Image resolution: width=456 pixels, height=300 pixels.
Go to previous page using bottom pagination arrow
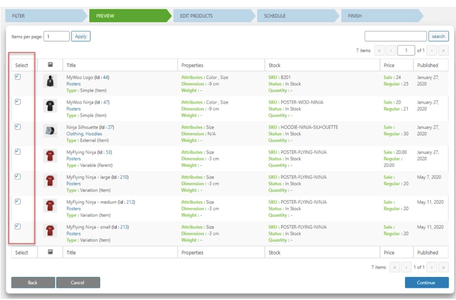point(406,267)
